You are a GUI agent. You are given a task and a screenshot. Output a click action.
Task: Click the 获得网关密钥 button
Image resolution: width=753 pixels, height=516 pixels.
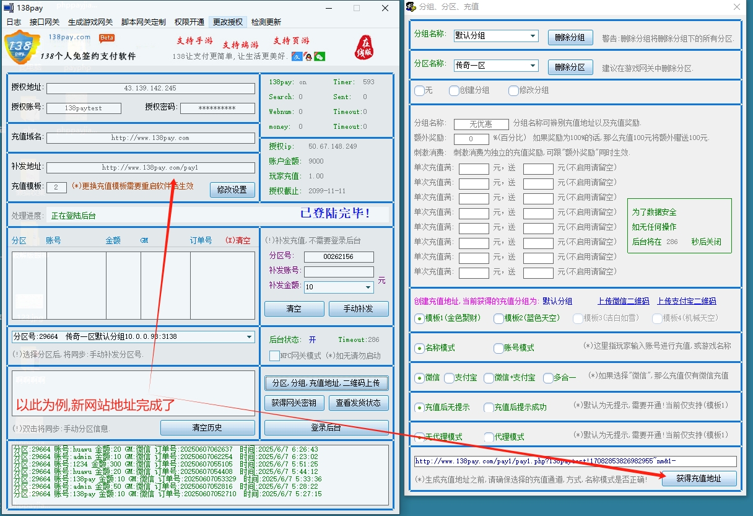[x=294, y=403]
